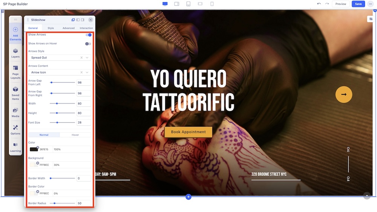Screen dimensions: 377x212
Task: Select mobile landscape device view
Action: pyautogui.click(x=200, y=4)
